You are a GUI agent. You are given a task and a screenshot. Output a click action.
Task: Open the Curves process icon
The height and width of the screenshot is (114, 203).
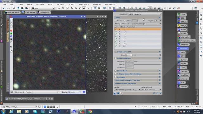point(183,60)
